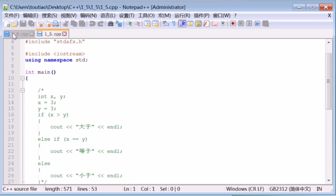Click the Close All documents toolbar icon
The image size is (336, 196).
tap(48, 24)
